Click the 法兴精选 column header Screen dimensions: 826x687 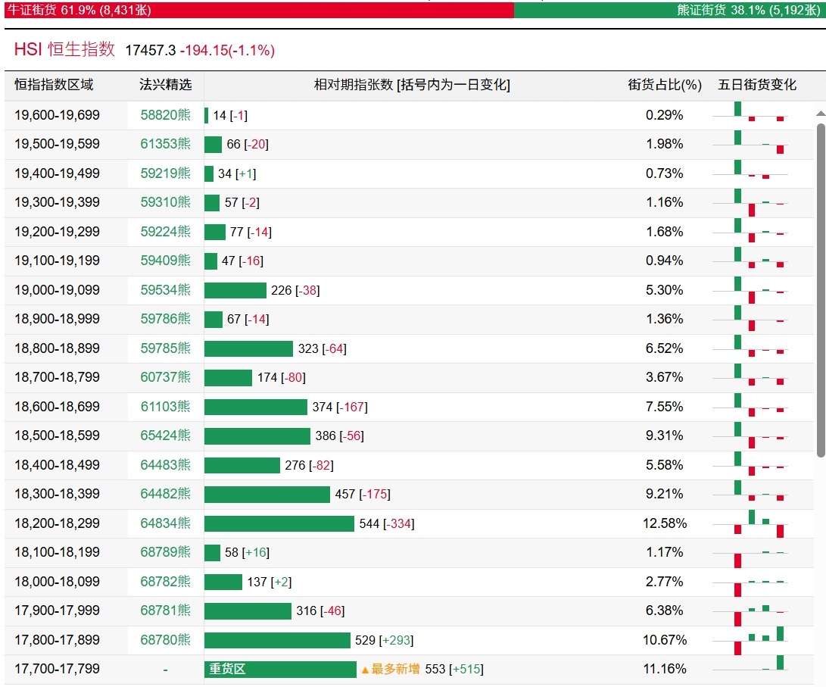[165, 85]
